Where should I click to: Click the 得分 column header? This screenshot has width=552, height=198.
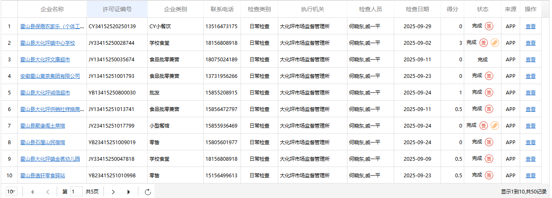(x=452, y=9)
